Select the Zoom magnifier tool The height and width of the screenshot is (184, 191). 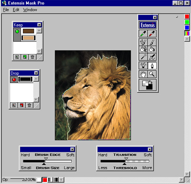[152, 74]
